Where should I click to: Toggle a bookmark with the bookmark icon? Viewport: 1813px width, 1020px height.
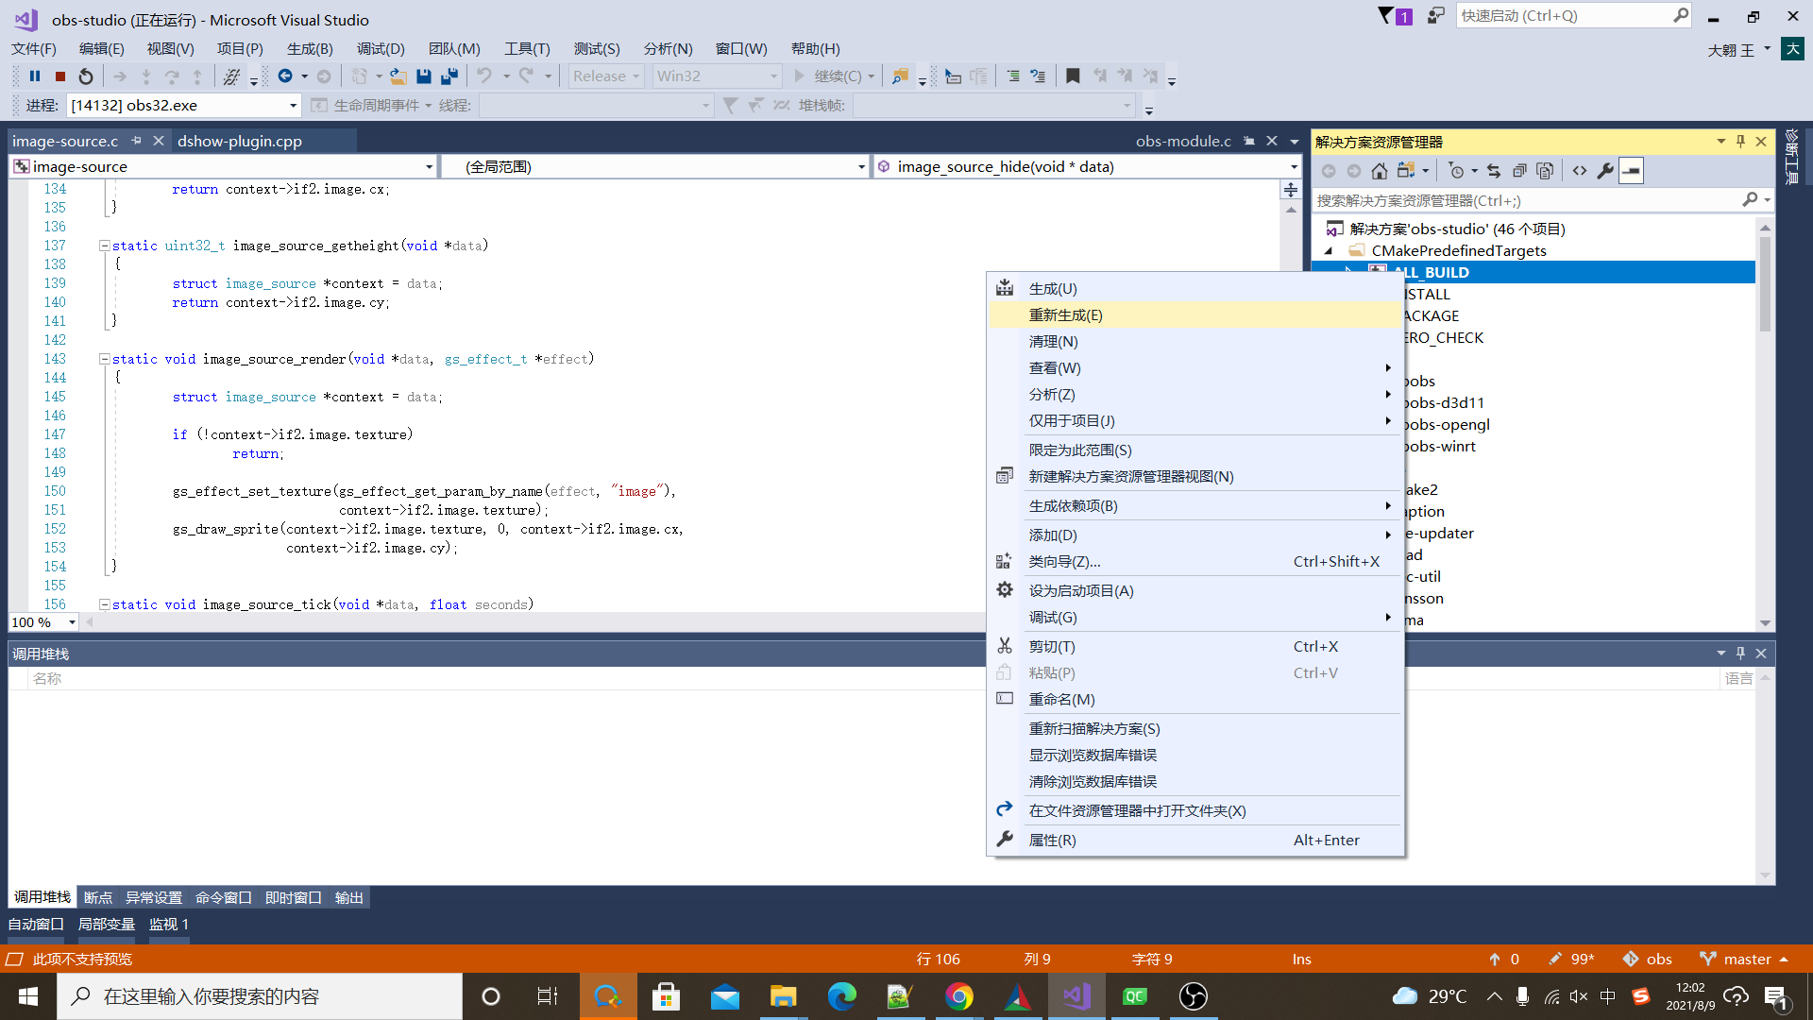coord(1073,76)
